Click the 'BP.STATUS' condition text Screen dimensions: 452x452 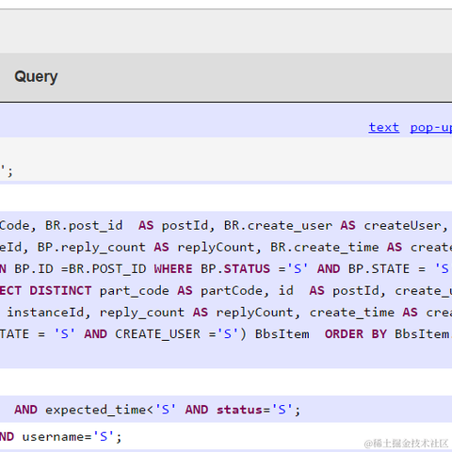(235, 269)
